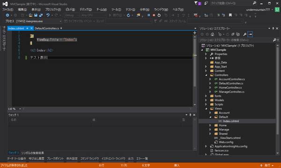Click the browser Refresh icon in toolbar
The width and height of the screenshot is (281, 168).
tap(128, 15)
